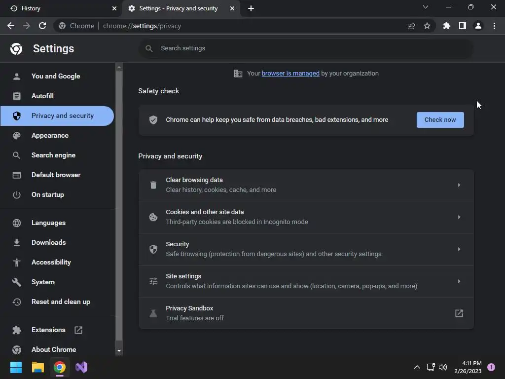Open Privacy Sandbox external link icon

click(459, 313)
